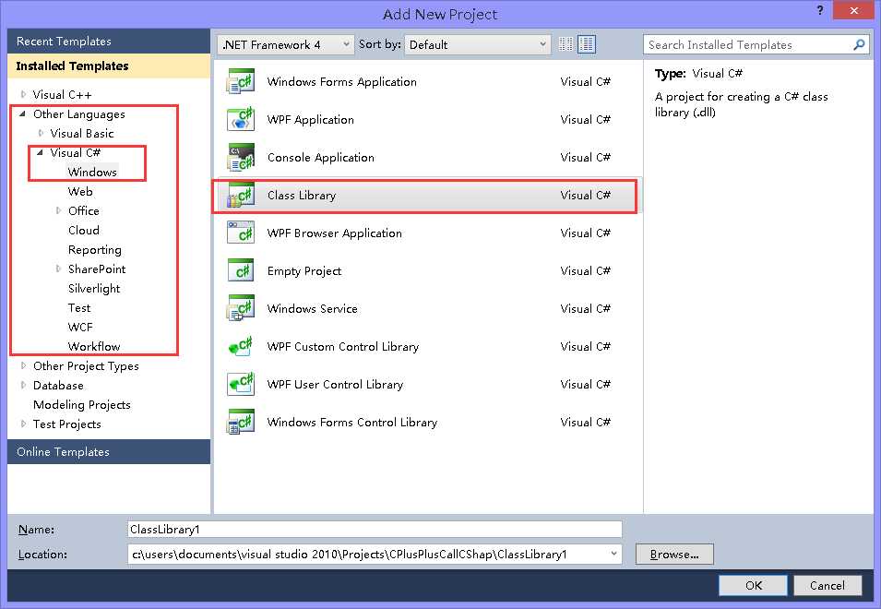Click Visual C# text in WPF Application row
The image size is (881, 609).
pos(585,119)
